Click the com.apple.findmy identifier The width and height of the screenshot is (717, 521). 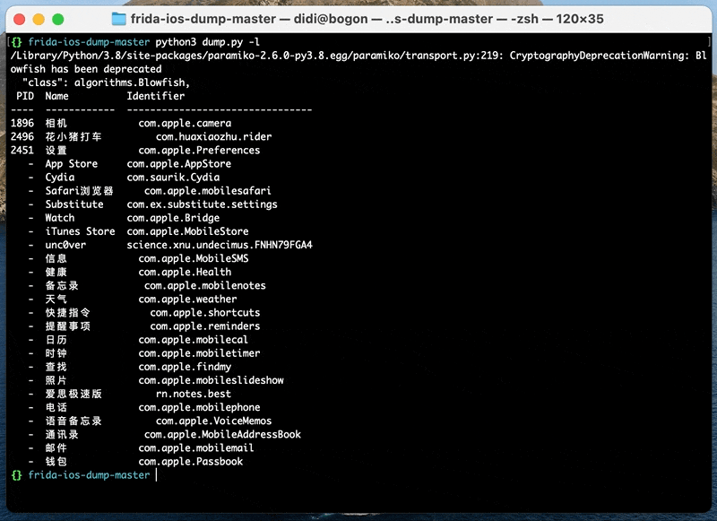185,367
